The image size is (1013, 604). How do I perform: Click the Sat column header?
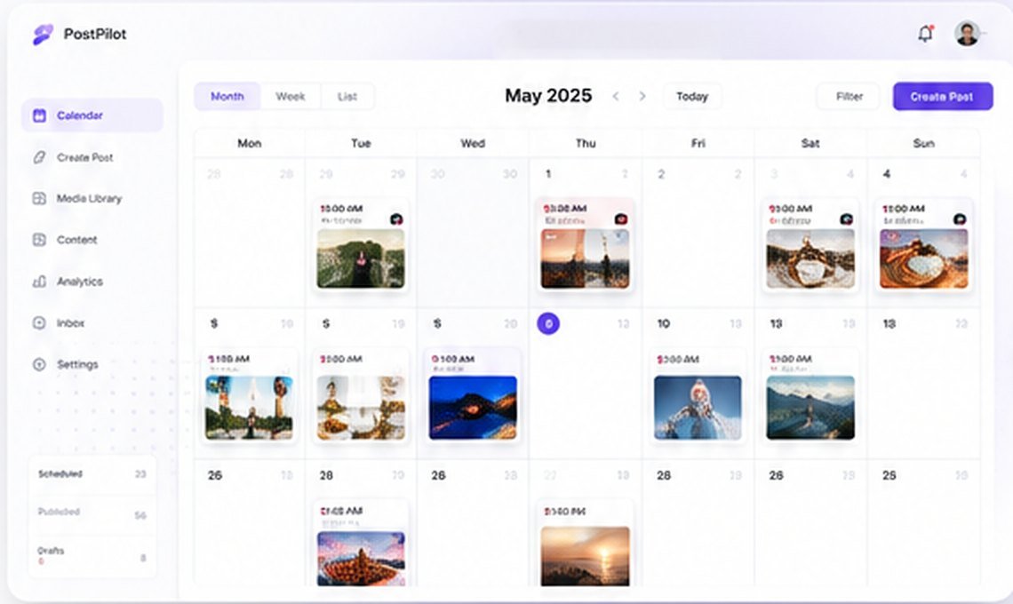[810, 143]
